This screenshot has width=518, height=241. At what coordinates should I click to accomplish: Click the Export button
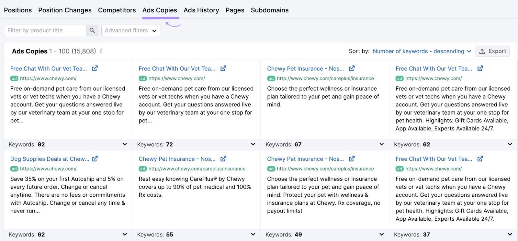click(492, 51)
